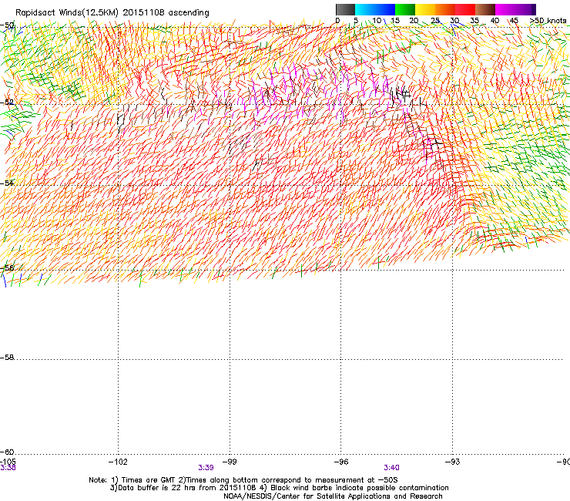Click the '>50 knots' legend label
Screen dimensions: 570x501
click(x=548, y=21)
